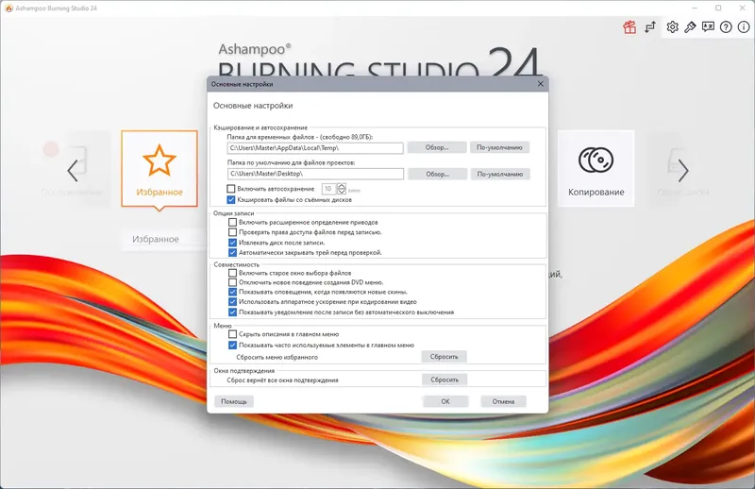The image size is (755, 489).
Task: Click the pin icon in top toolbar
Action: pos(690,27)
